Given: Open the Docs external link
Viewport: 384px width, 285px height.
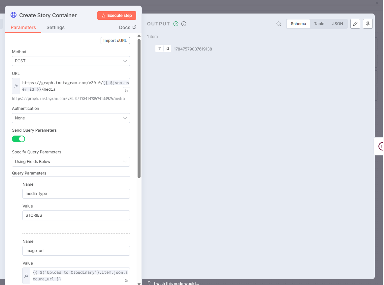Looking at the screenshot, I should point(127,27).
